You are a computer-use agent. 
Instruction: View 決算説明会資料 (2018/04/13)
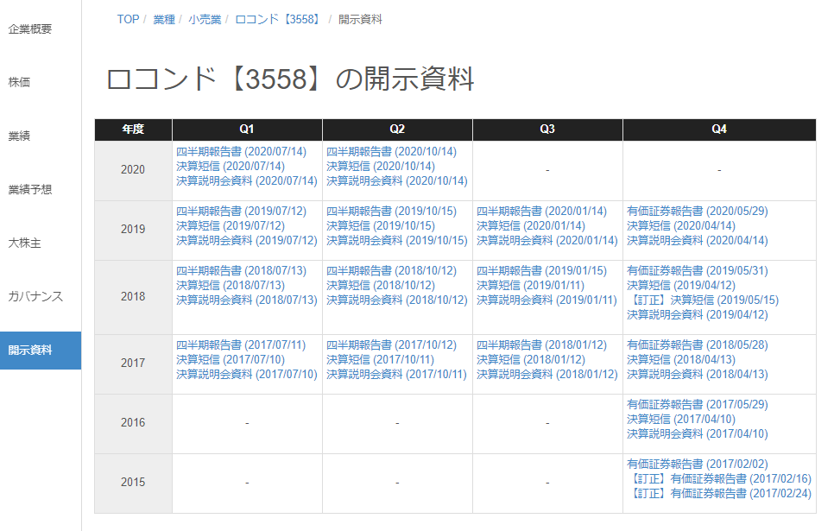point(698,375)
